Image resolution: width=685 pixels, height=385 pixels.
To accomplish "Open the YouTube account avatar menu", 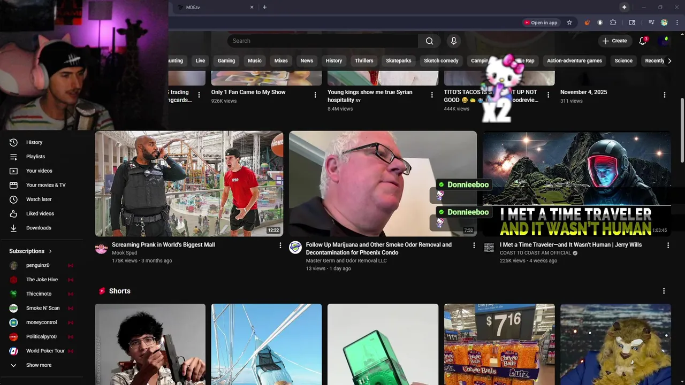I will (664, 41).
